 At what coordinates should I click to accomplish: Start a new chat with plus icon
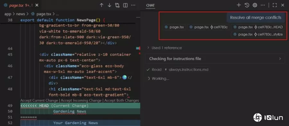(239, 5)
